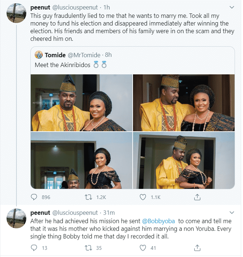View the bottom-left wedding photo

[x=81, y=160]
